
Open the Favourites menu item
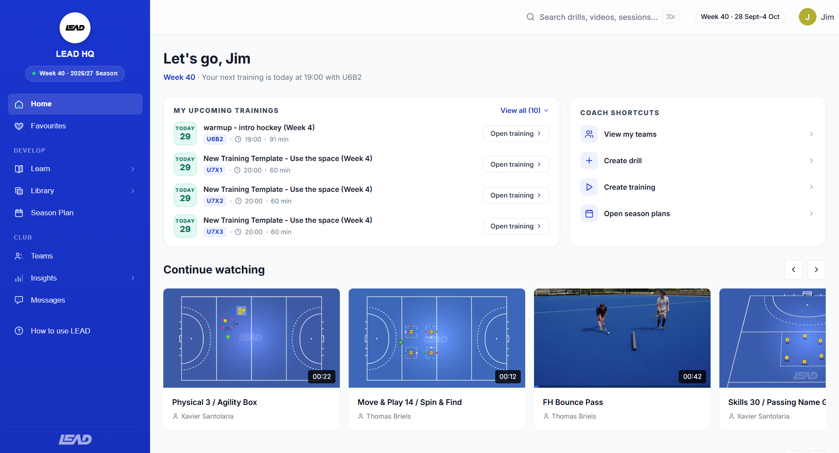pos(75,126)
